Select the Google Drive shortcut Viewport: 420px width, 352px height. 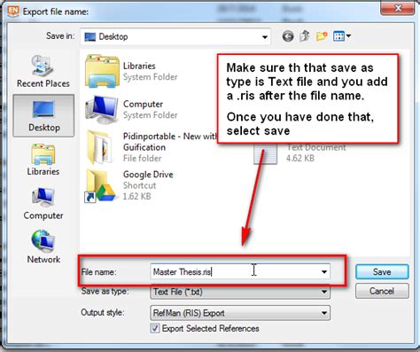click(128, 185)
